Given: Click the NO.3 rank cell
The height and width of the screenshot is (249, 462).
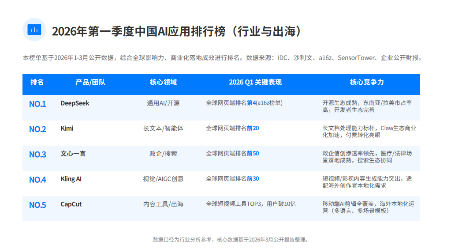Looking at the screenshot, I should pyautogui.click(x=37, y=155).
